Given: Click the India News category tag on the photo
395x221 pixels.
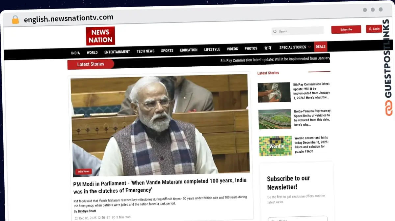Looking at the screenshot, I should (84, 171).
